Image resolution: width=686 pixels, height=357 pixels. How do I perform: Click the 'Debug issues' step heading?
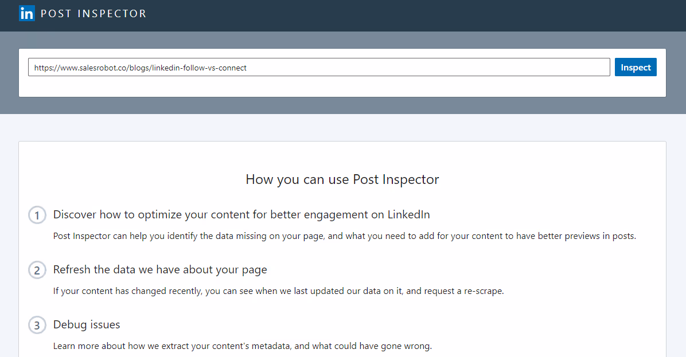tap(86, 325)
